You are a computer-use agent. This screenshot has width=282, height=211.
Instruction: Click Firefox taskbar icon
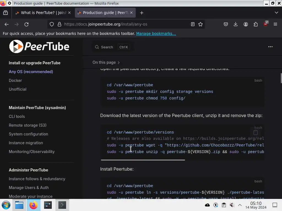[34, 205]
